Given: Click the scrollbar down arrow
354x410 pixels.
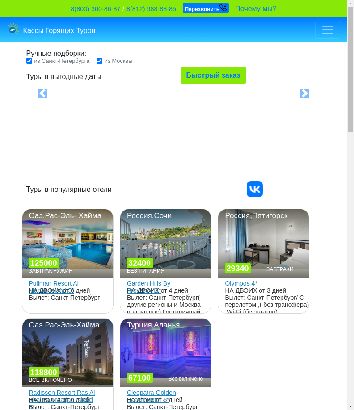Looking at the screenshot, I should [350, 407].
